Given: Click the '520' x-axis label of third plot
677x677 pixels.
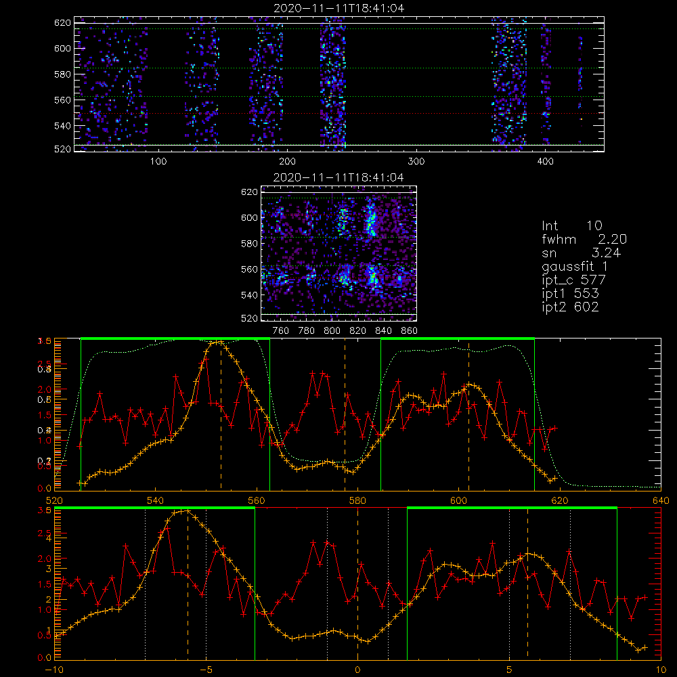Looking at the screenshot, I should point(54,501).
